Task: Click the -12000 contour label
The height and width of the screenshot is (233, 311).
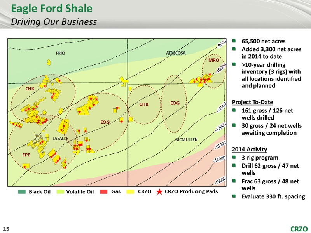Action: [220, 127]
